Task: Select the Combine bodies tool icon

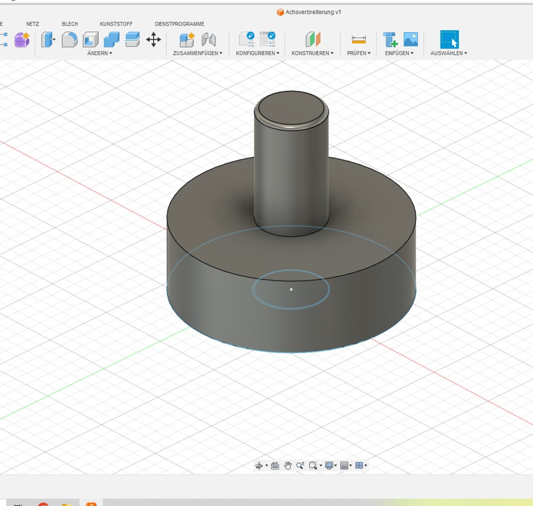Action: coord(112,40)
